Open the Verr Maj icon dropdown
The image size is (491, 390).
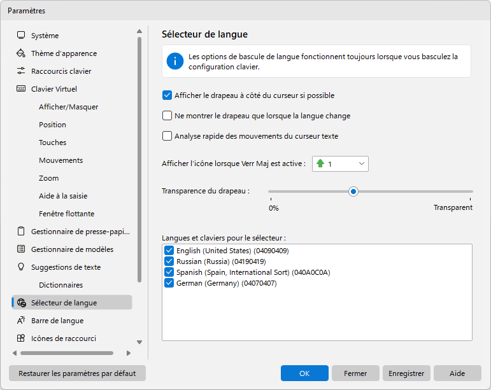340,164
